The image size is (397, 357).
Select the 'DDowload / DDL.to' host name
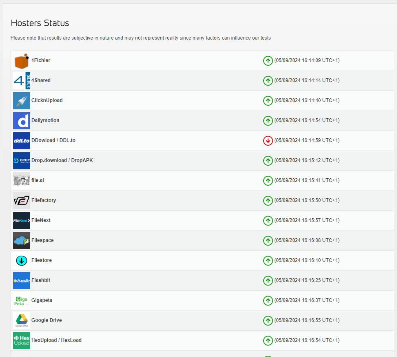(53, 140)
